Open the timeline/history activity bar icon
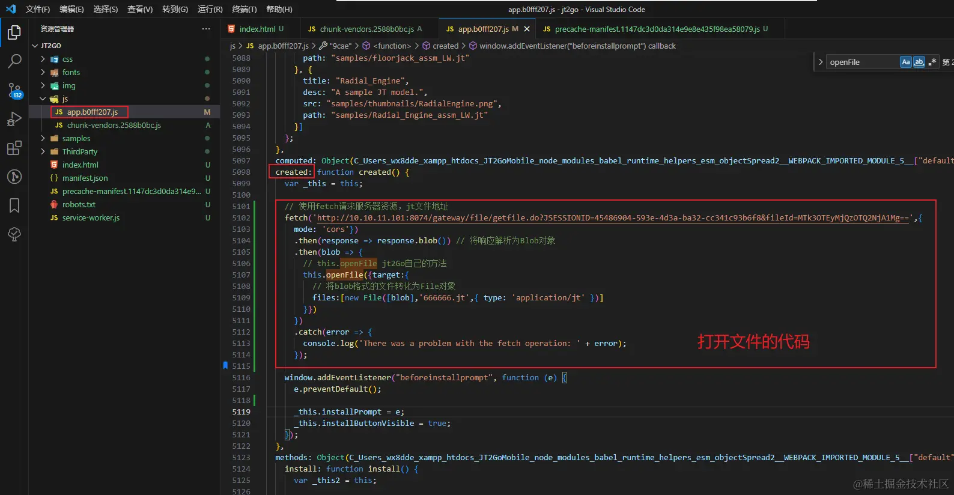The height and width of the screenshot is (495, 954). coord(14,177)
